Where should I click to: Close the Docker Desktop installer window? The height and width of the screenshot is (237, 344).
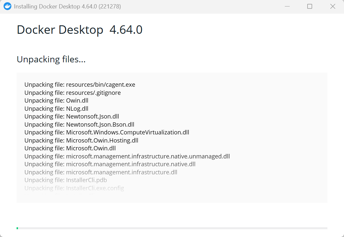[333, 6]
